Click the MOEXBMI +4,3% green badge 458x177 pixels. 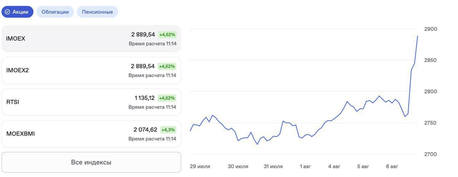[168, 130]
